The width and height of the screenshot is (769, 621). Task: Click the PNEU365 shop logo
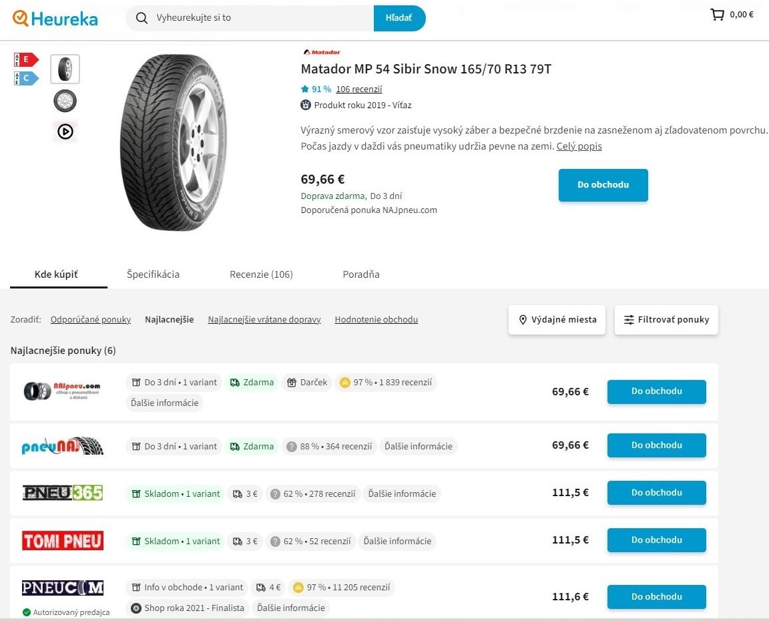[63, 493]
